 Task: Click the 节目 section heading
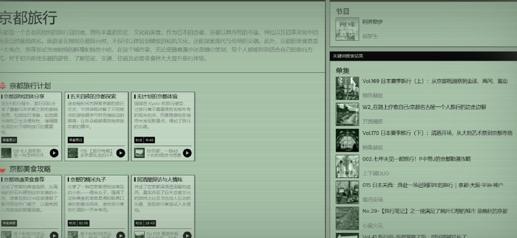tap(343, 12)
